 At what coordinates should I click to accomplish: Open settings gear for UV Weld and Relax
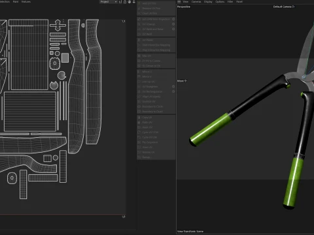click(x=173, y=29)
